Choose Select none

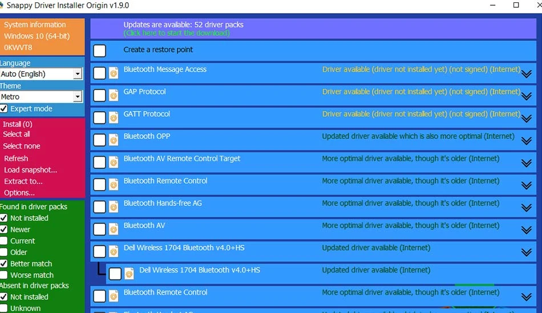22,146
